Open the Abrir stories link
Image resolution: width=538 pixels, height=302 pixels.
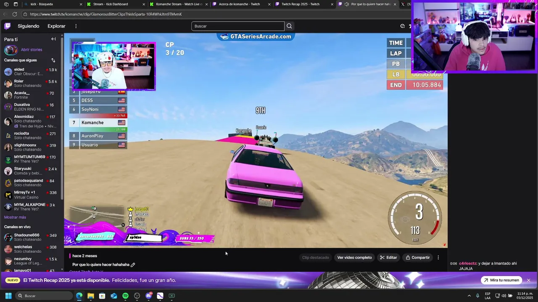point(32,49)
